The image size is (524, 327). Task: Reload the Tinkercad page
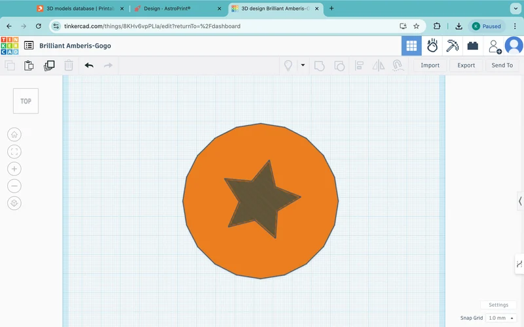pos(39,26)
